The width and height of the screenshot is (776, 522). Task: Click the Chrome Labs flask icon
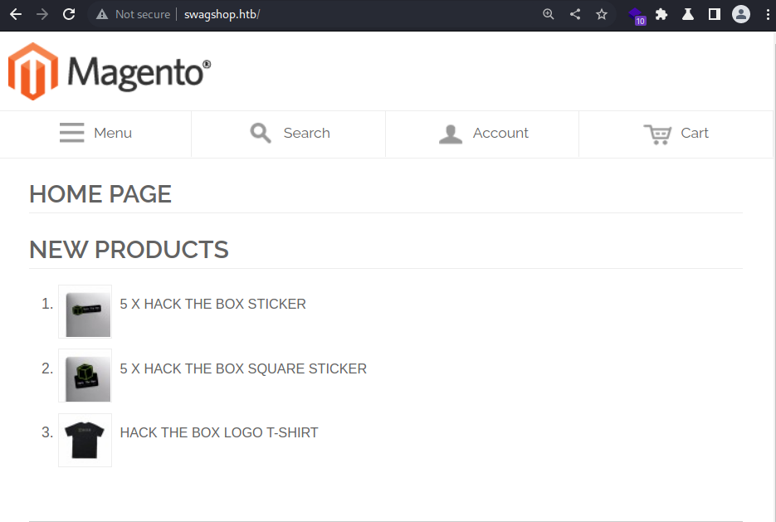[x=688, y=14]
